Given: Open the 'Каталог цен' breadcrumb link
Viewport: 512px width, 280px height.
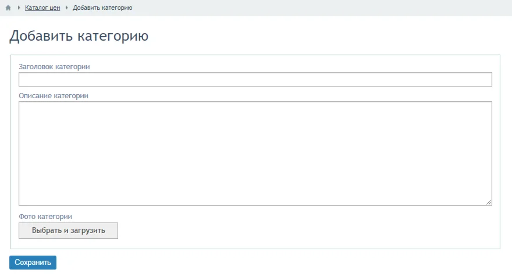Looking at the screenshot, I should coord(42,8).
